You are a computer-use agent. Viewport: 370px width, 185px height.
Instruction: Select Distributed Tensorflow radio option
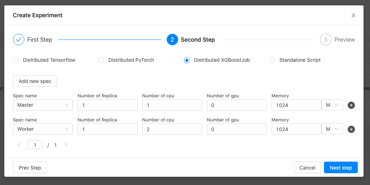coord(16,60)
